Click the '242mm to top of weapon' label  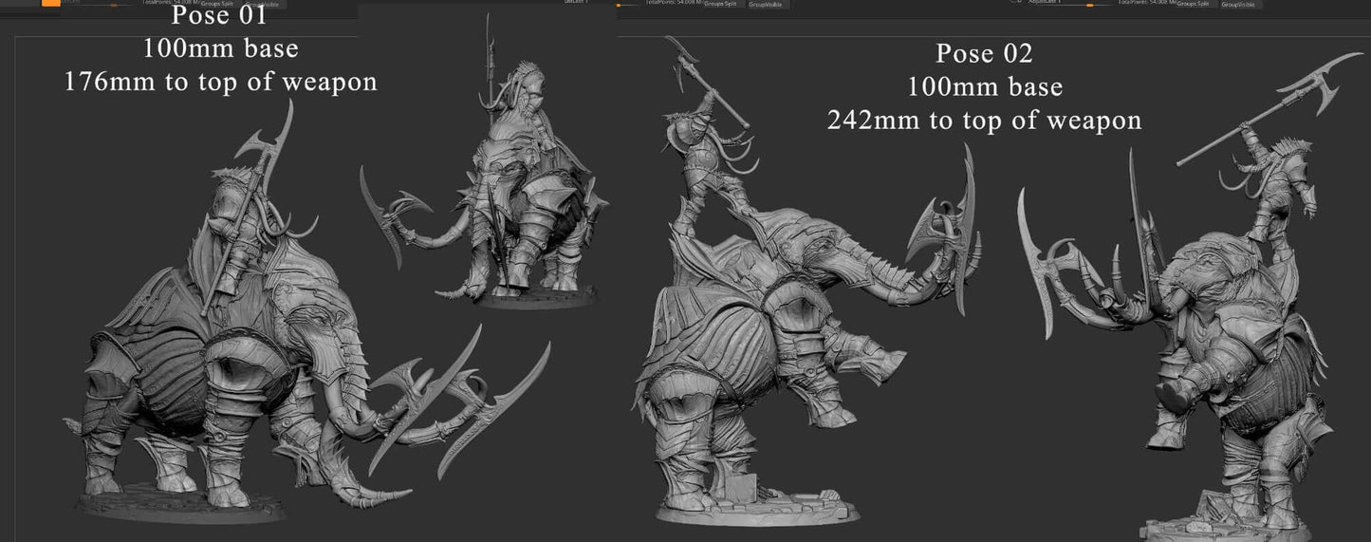[984, 121]
